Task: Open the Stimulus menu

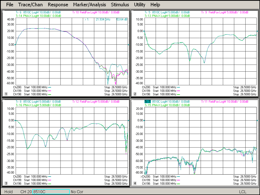Action: tap(120, 5)
